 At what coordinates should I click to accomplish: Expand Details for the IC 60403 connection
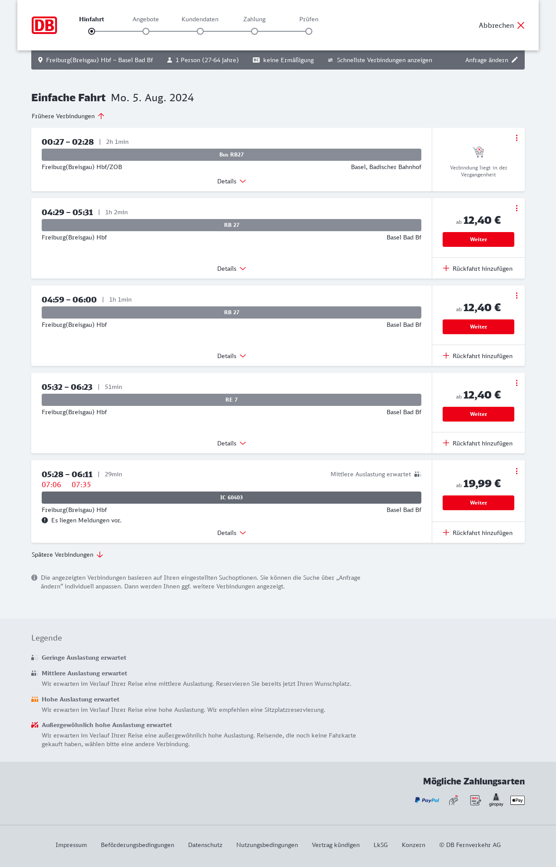(x=232, y=533)
